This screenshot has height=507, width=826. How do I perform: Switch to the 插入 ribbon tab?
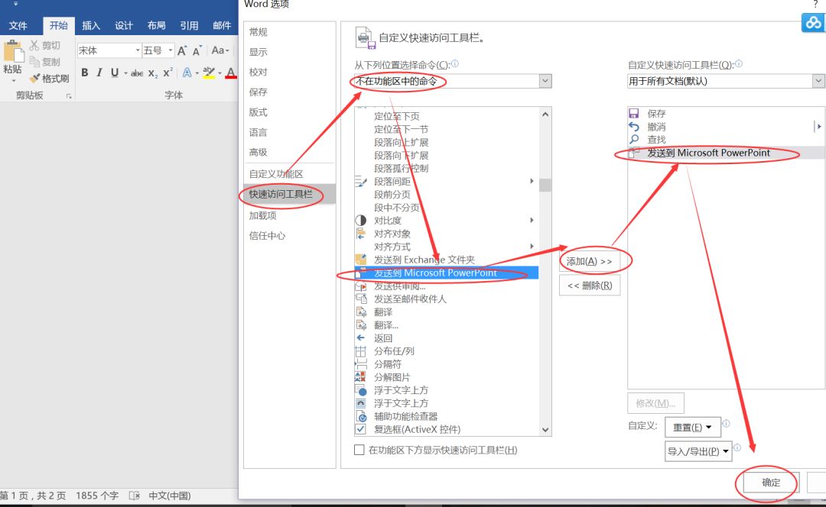tap(90, 26)
